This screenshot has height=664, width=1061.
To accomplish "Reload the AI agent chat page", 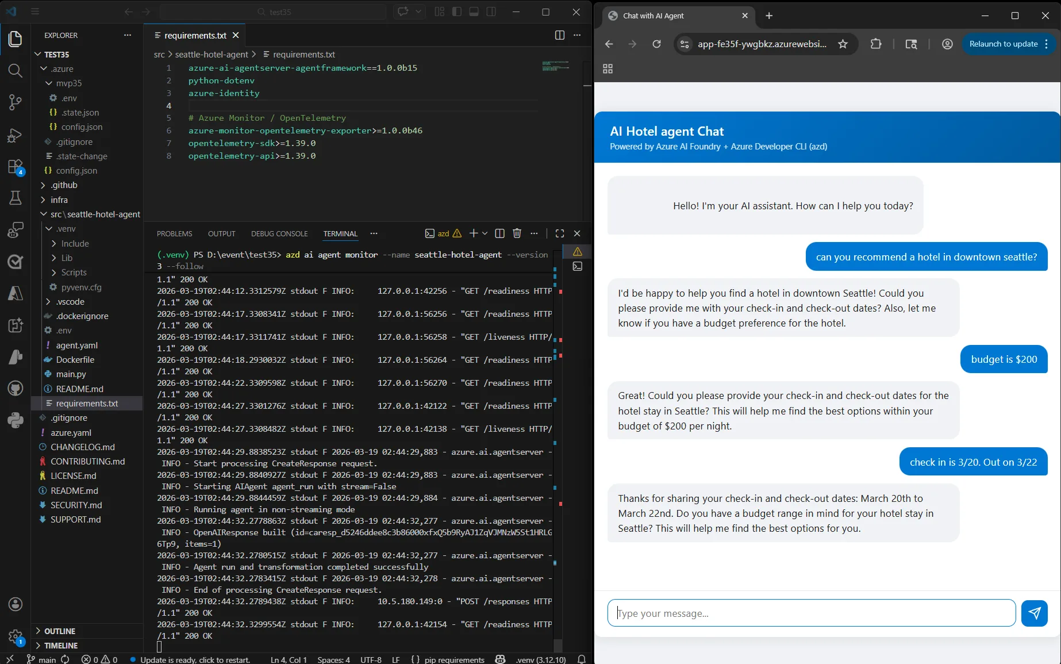I will point(656,44).
